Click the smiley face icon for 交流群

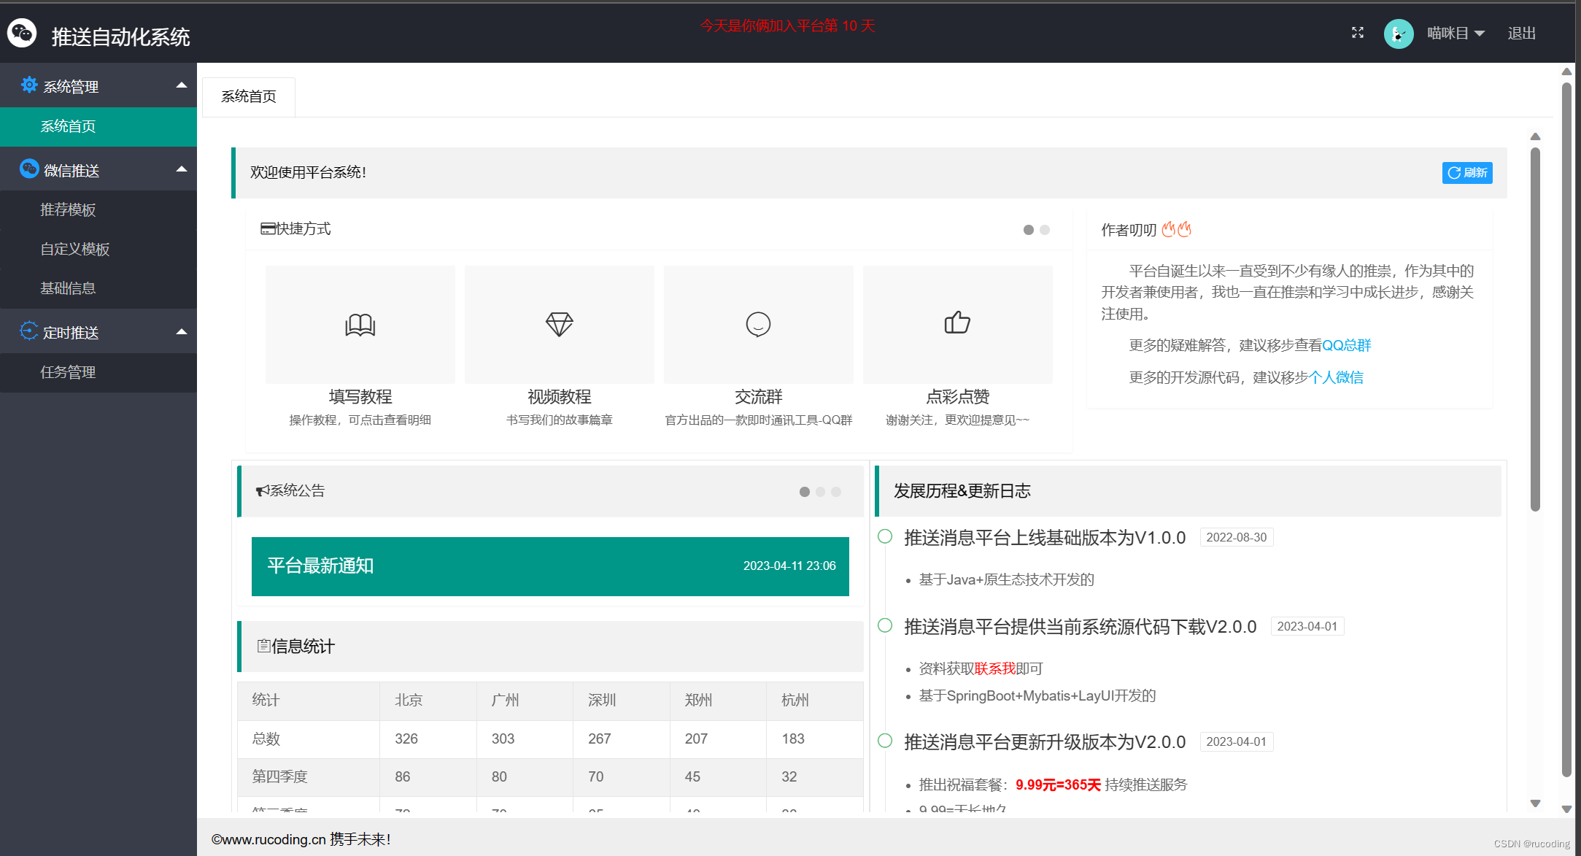click(x=758, y=324)
